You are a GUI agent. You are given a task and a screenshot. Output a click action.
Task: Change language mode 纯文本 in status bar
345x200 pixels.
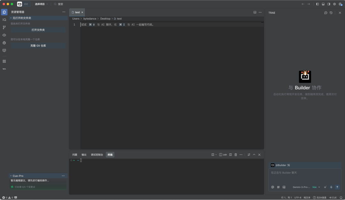(x=307, y=197)
